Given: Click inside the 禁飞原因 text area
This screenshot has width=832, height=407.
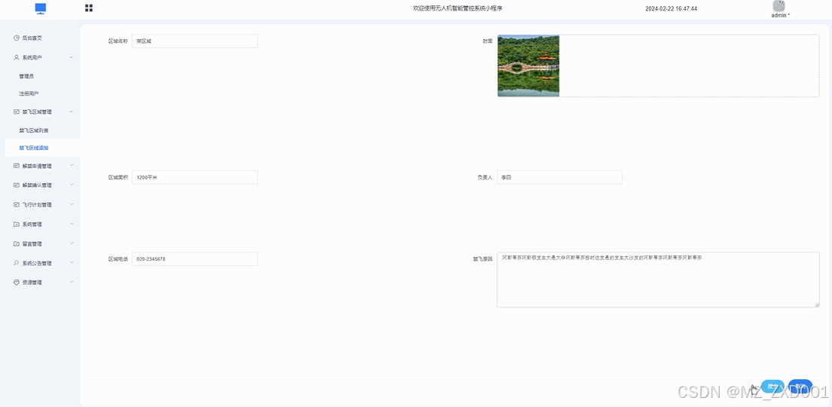Looking at the screenshot, I should pos(658,280).
